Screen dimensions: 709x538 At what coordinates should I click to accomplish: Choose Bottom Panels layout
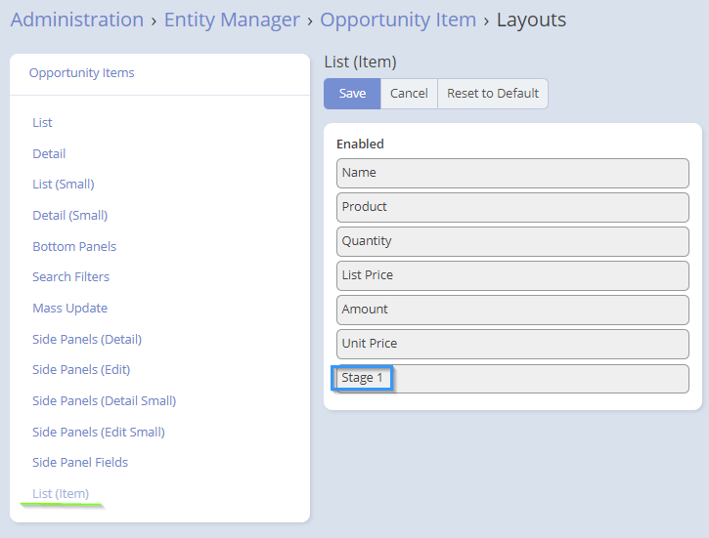click(x=74, y=246)
